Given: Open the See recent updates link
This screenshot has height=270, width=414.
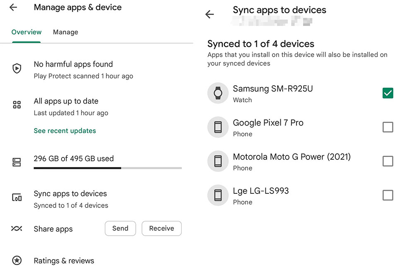Looking at the screenshot, I should 65,131.
